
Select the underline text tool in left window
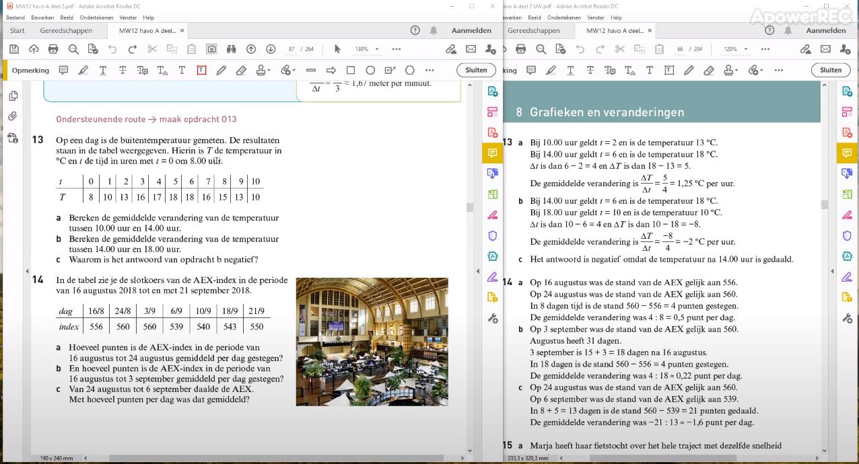pos(102,70)
